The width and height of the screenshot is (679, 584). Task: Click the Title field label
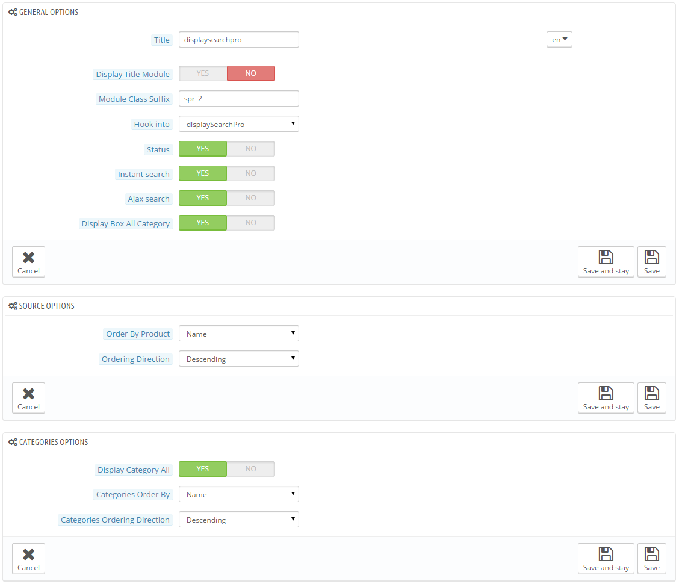(161, 40)
